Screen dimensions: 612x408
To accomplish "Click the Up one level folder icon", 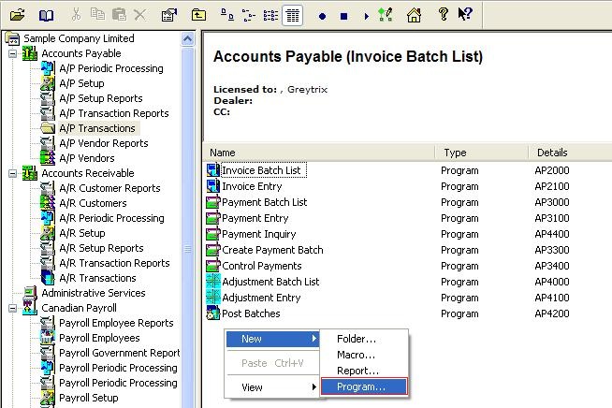I will tap(198, 15).
